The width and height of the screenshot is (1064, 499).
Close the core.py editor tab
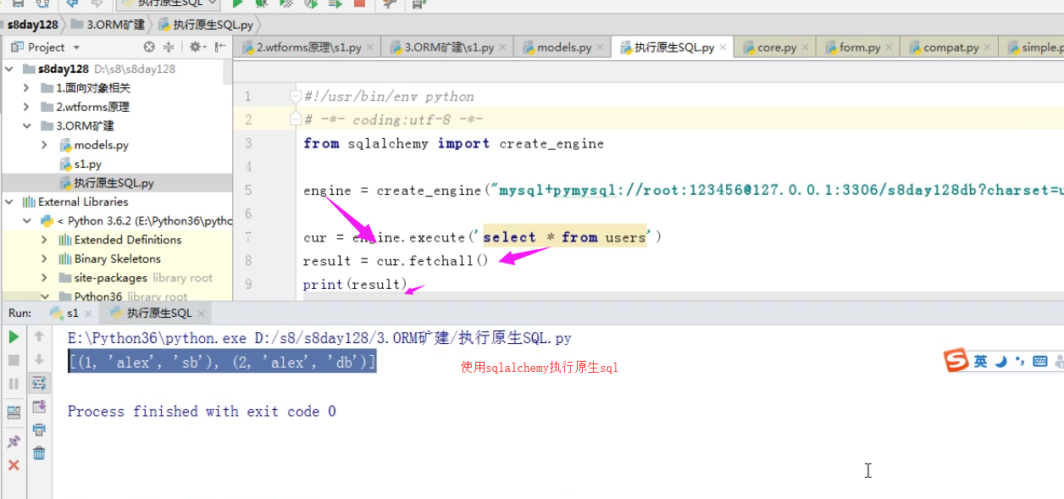point(806,48)
